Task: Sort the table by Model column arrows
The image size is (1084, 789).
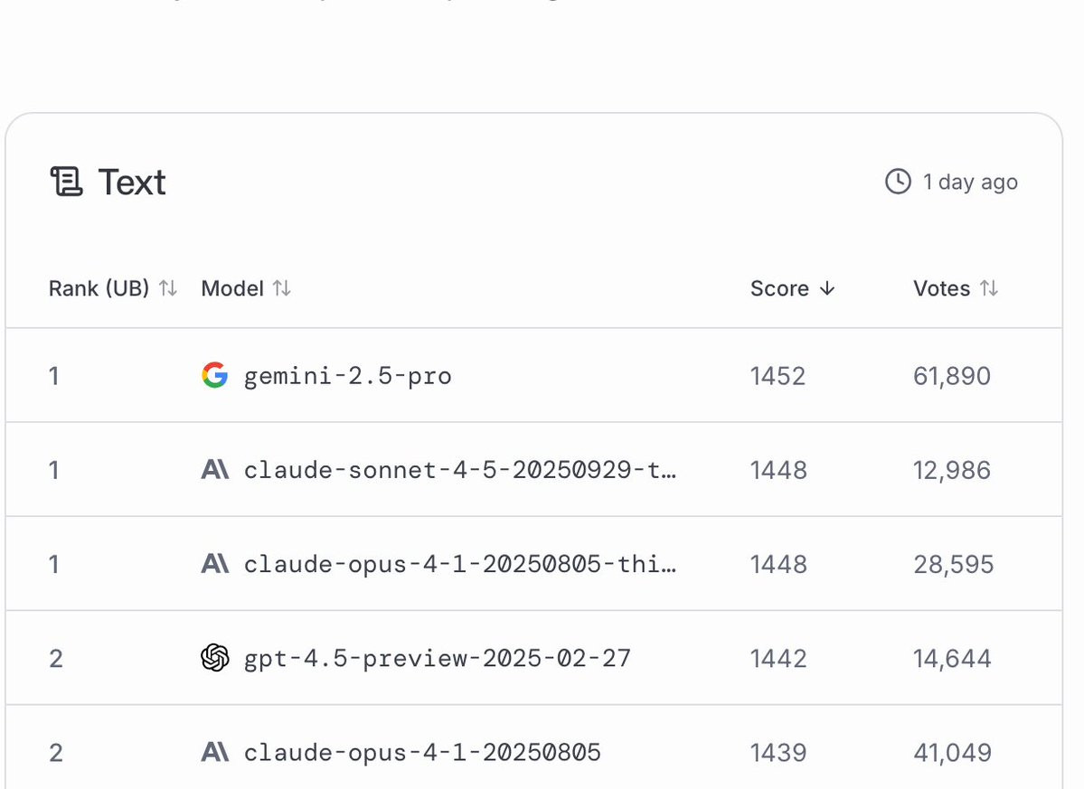Action: coord(282,288)
